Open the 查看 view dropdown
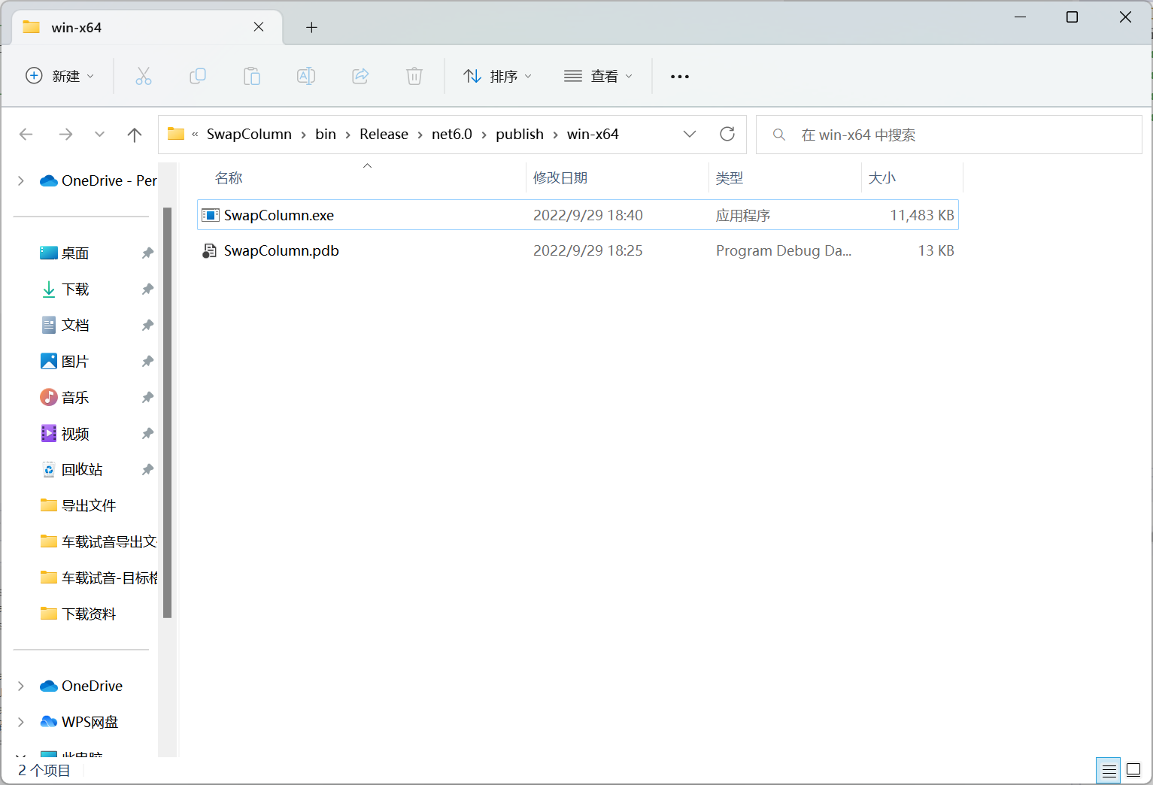This screenshot has height=785, width=1153. (599, 76)
